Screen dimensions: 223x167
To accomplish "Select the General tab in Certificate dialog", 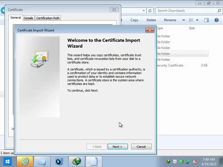I will click(x=16, y=18).
